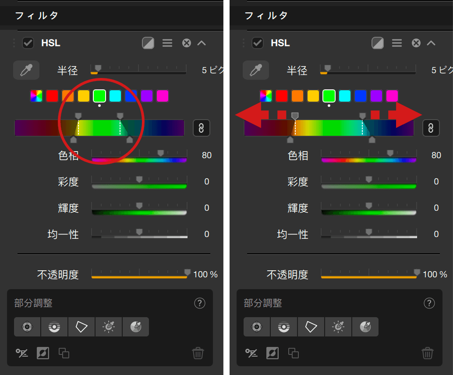Select the control line tool in right panel
453x375 pixels.
tap(284, 327)
